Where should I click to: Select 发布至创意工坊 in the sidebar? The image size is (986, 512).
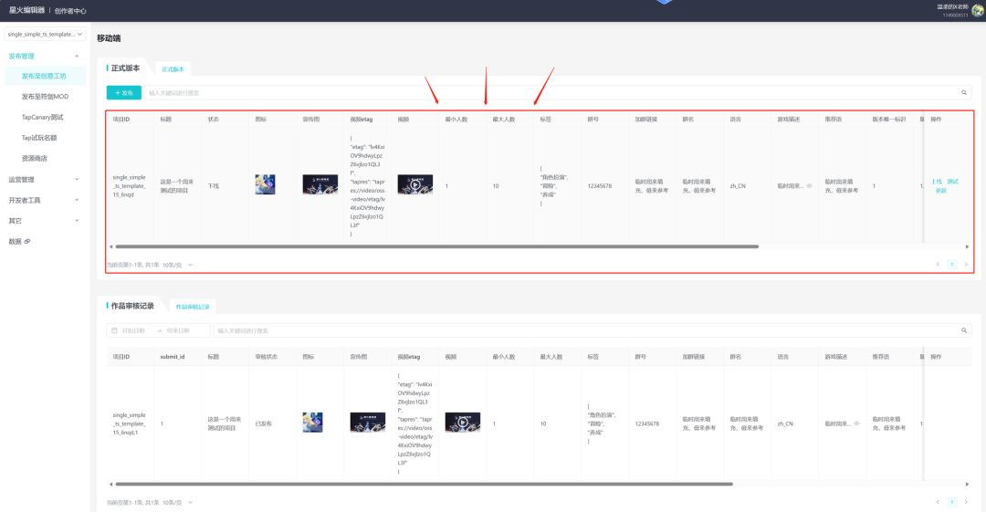click(x=44, y=76)
